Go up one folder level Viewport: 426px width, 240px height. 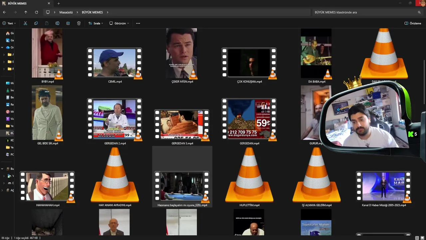26,12
